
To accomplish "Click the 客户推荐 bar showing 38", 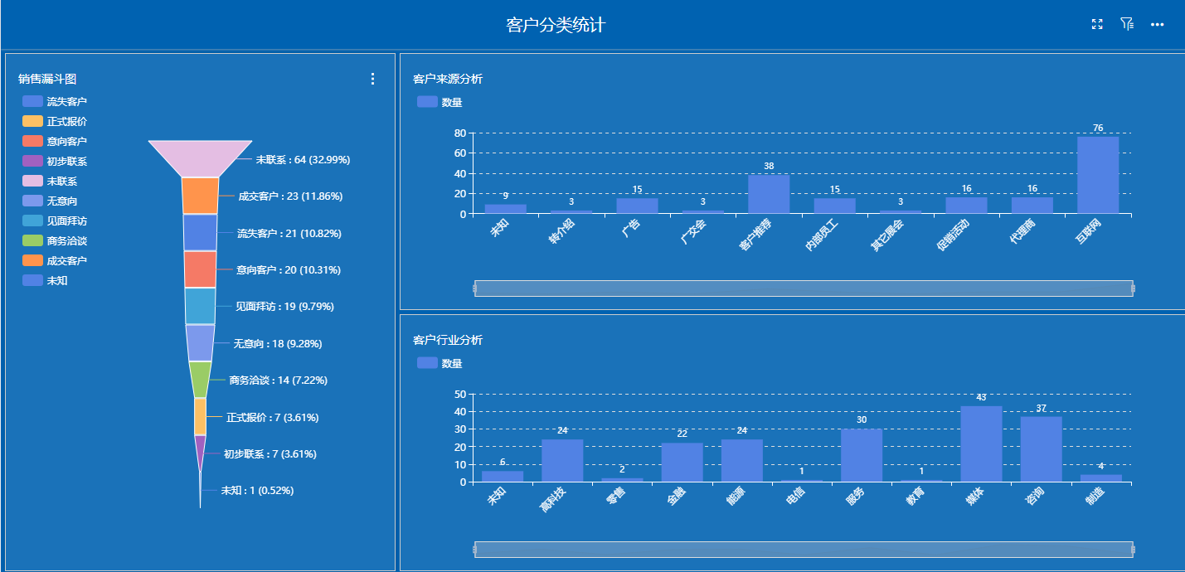I will pyautogui.click(x=769, y=194).
